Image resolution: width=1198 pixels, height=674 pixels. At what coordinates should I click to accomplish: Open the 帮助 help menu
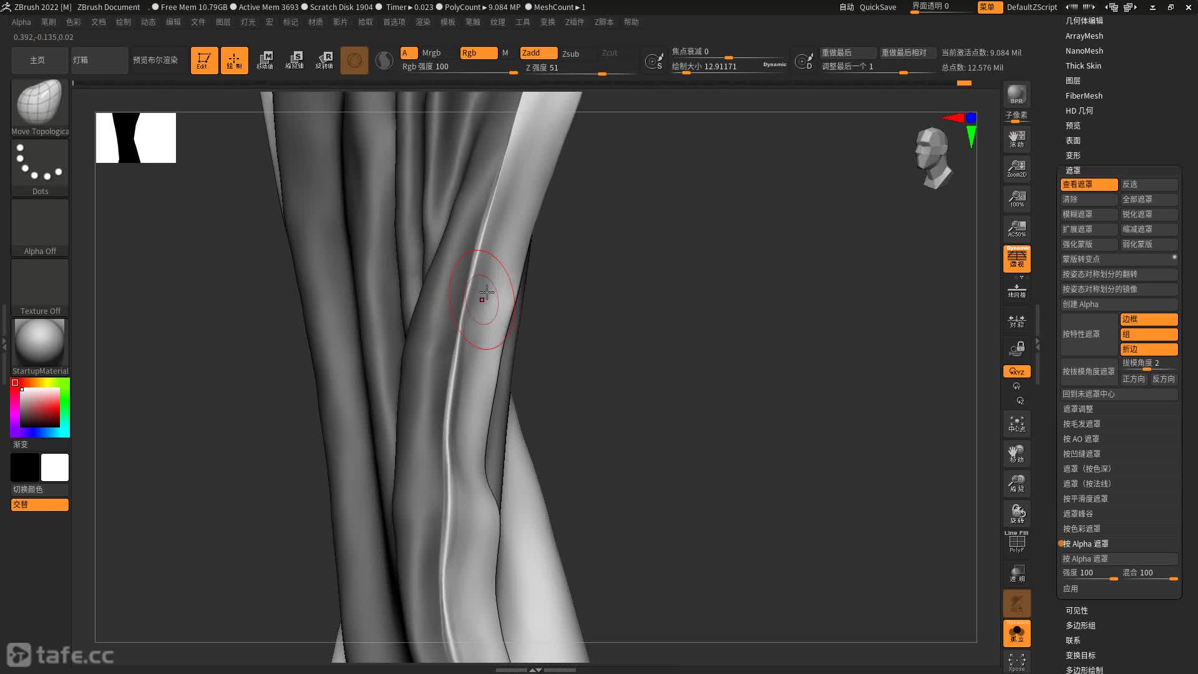coord(631,22)
